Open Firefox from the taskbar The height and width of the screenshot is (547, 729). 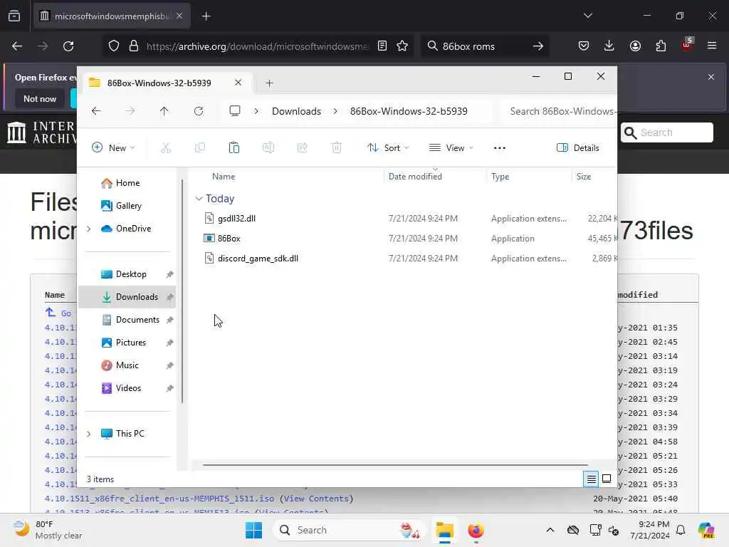[476, 530]
